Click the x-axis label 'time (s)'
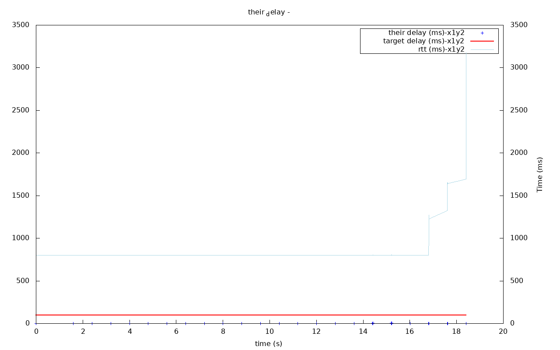Screen dimensions: 560x350 [x=269, y=344]
